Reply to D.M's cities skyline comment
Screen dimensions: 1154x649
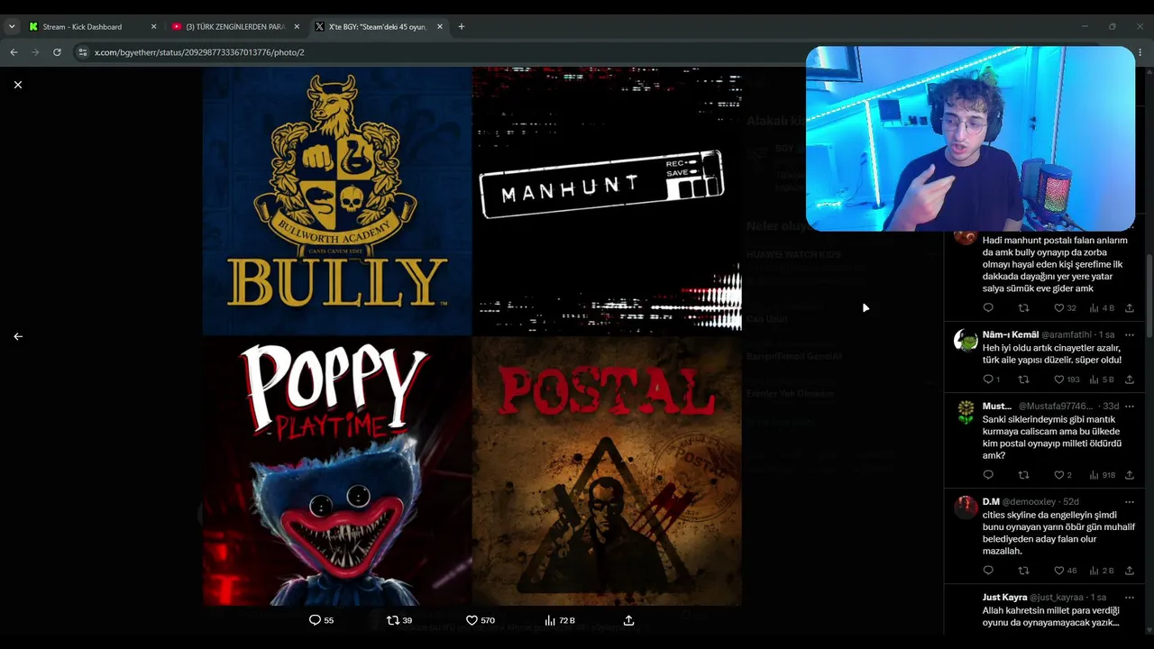988,571
